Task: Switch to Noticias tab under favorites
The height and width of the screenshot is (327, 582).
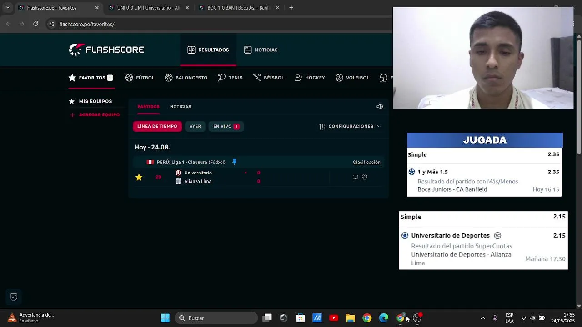Action: [181, 106]
